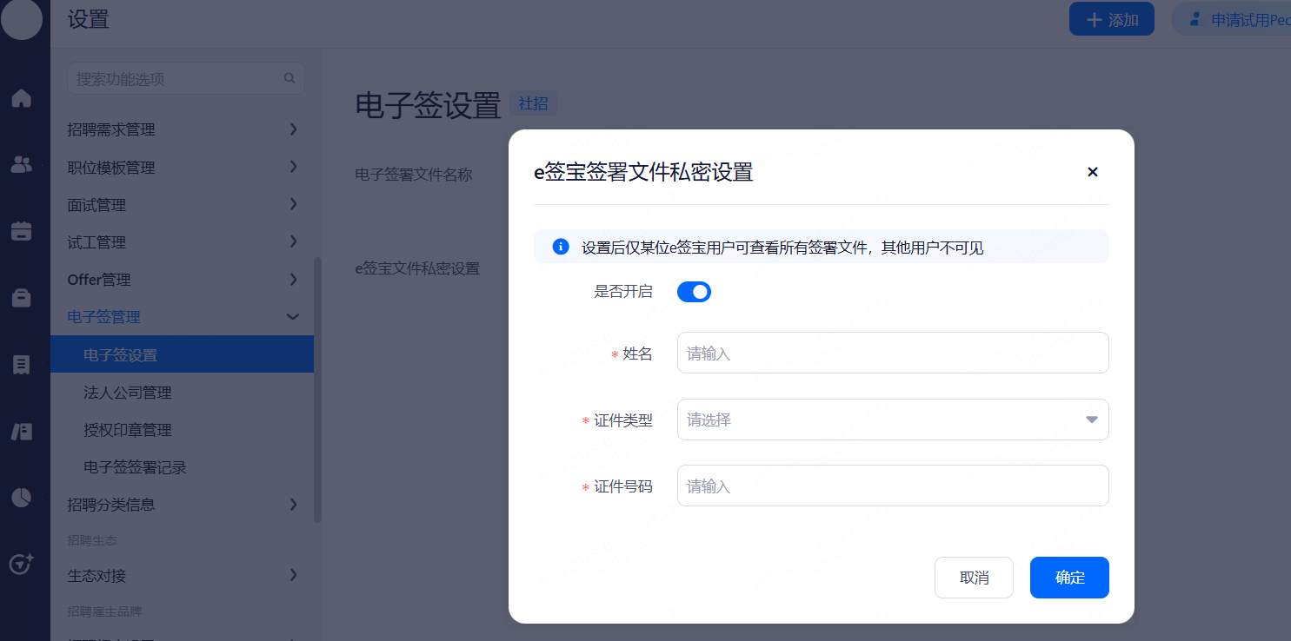Viewport: 1291px width, 641px height.
Task: Click the 确定 button
Action: click(1069, 578)
